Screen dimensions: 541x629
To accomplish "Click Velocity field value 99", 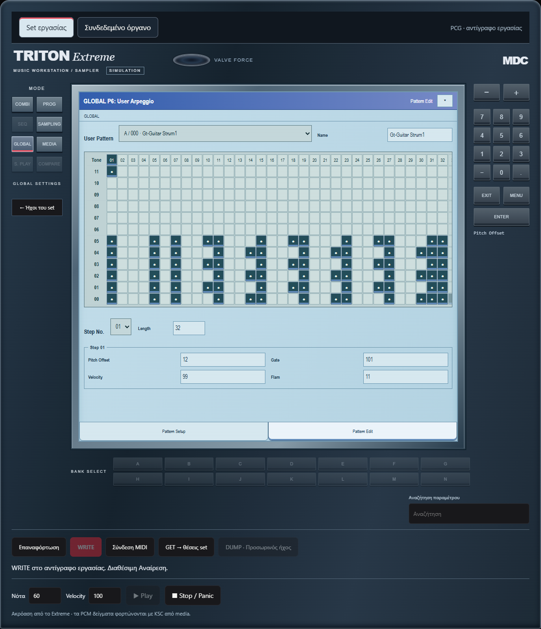I will coord(223,377).
